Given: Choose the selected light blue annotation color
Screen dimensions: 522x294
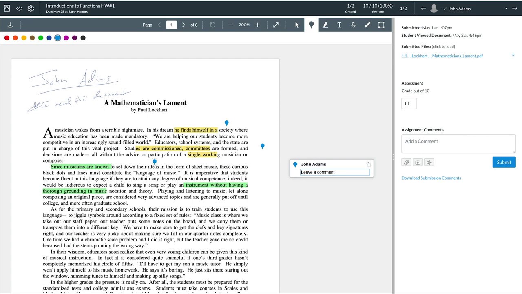Looking at the screenshot, I should [58, 38].
